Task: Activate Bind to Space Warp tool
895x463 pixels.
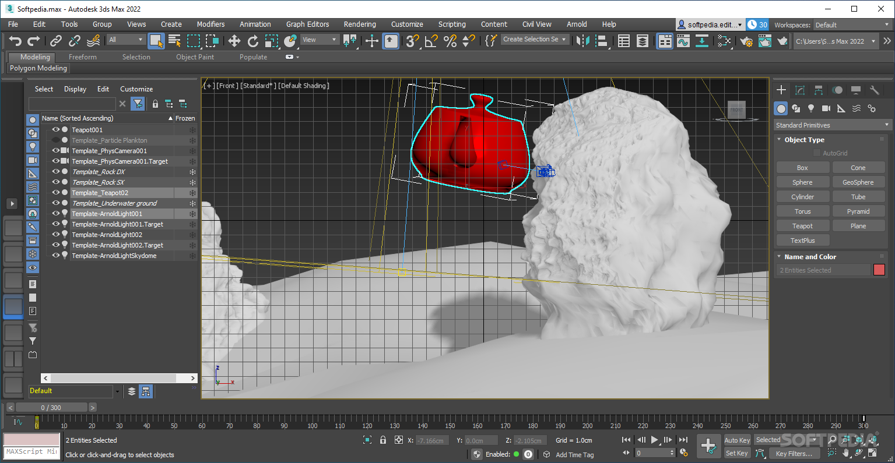Action: pos(93,41)
